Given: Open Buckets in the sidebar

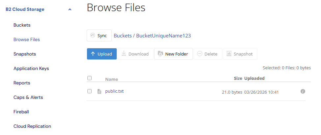Looking at the screenshot, I should click(22, 25).
